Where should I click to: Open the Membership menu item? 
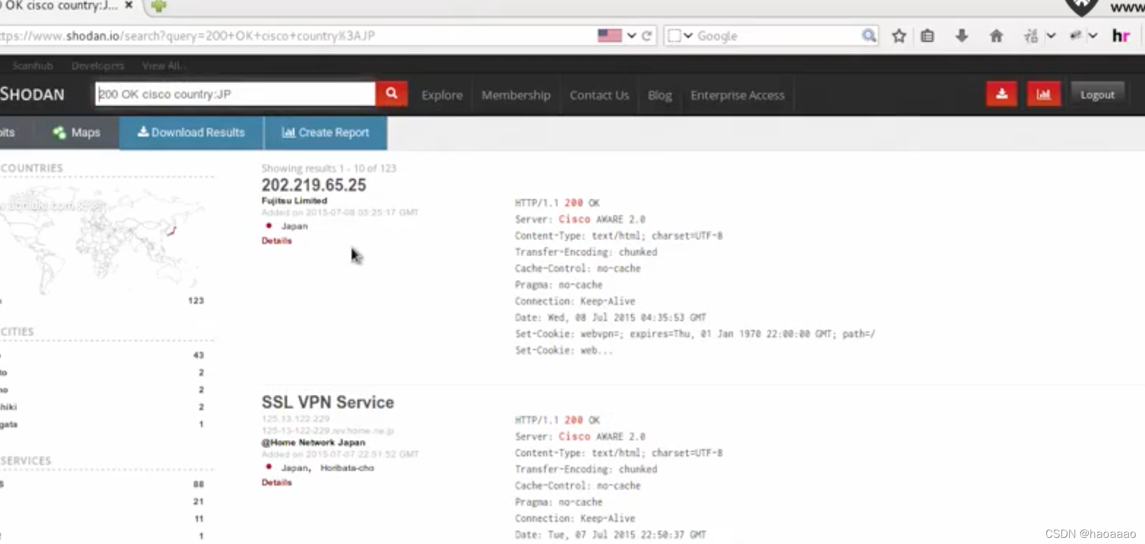pos(516,95)
